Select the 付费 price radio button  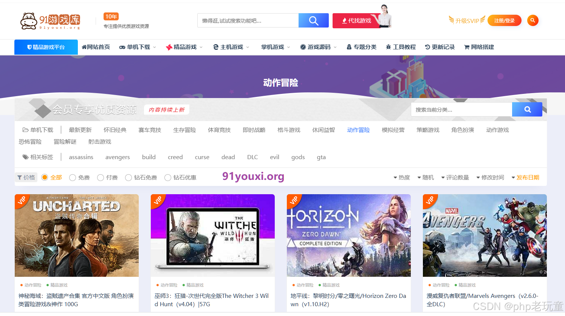pyautogui.click(x=101, y=177)
